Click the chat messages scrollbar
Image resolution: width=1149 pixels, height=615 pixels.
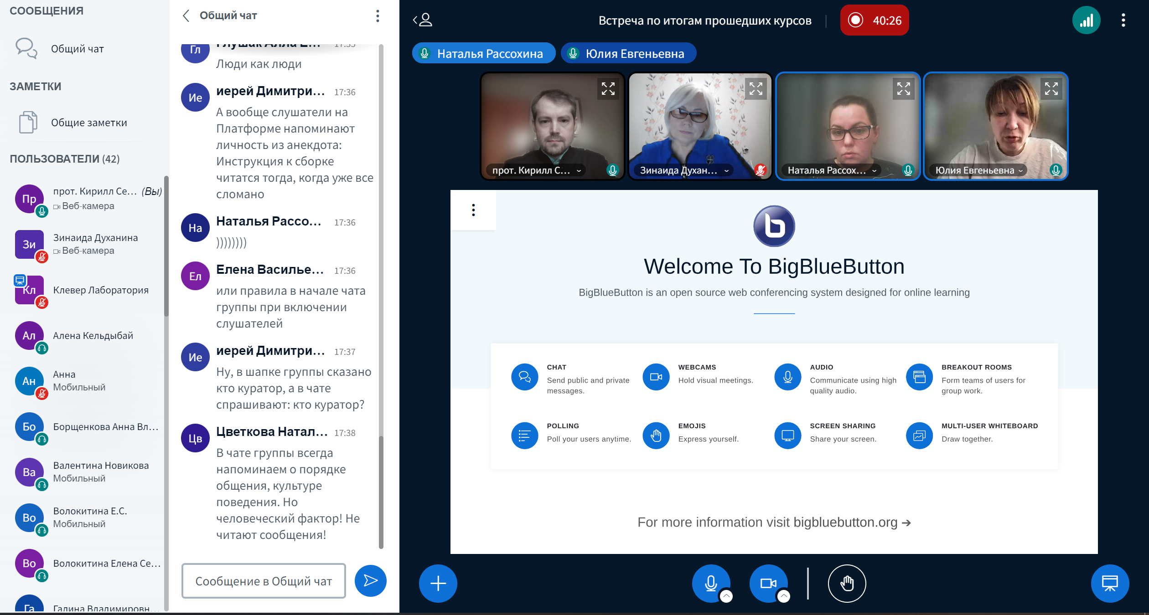[381, 492]
